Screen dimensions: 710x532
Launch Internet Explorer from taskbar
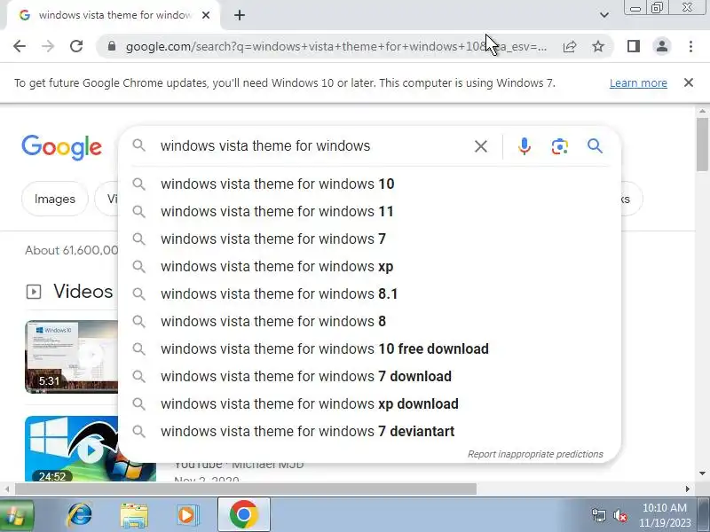pos(79,515)
